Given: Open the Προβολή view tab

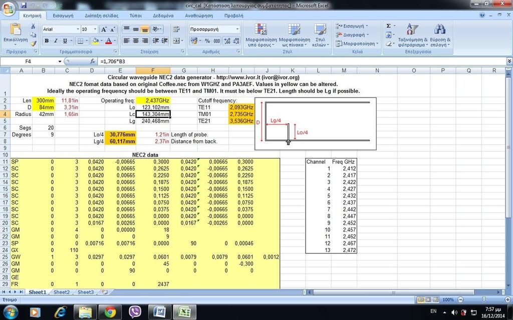Looking at the screenshot, I should tap(233, 15).
